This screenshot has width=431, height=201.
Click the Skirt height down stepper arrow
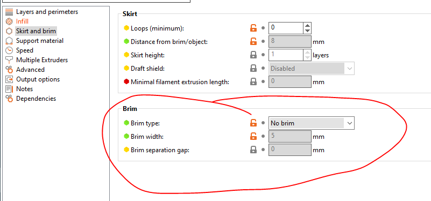click(x=308, y=58)
